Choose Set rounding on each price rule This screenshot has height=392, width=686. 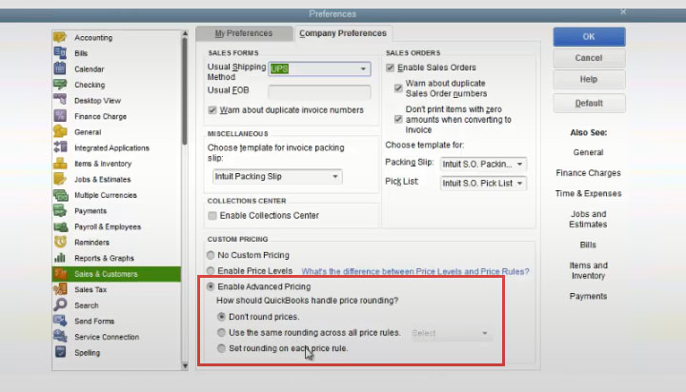tap(222, 349)
